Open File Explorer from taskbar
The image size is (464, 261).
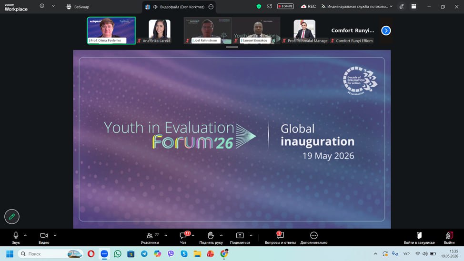coord(197,254)
